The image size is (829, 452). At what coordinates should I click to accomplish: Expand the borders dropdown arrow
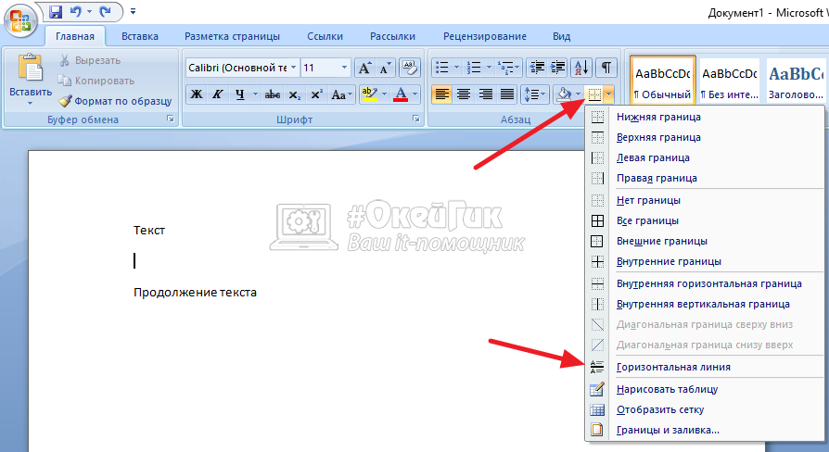607,94
